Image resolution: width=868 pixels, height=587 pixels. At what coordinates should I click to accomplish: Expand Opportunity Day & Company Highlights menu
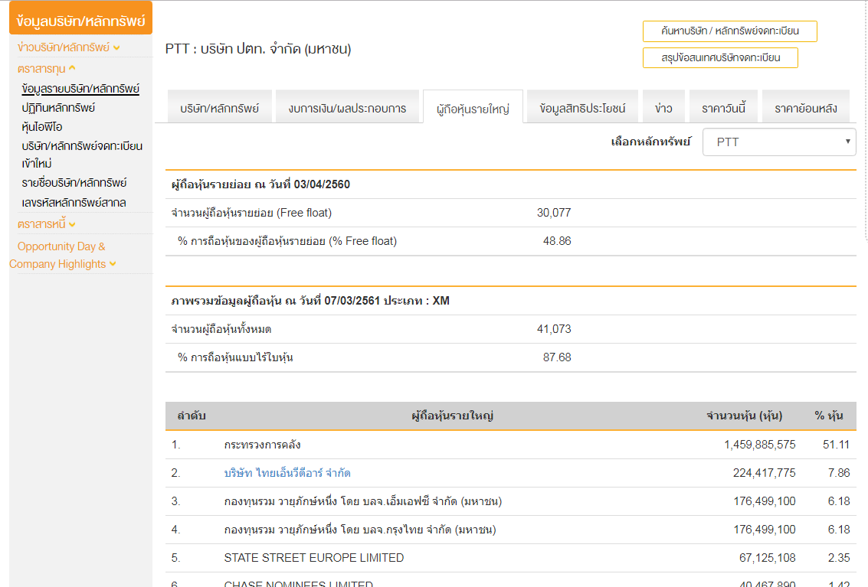(x=63, y=255)
